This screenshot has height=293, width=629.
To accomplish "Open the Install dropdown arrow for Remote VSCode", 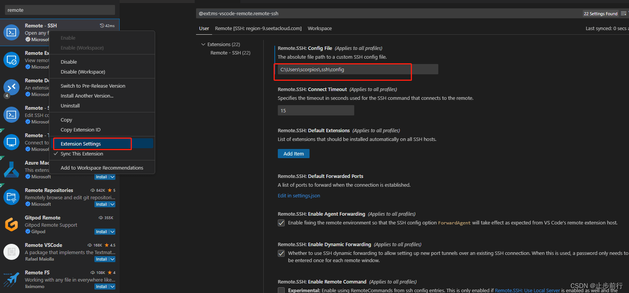I will 112,259.
